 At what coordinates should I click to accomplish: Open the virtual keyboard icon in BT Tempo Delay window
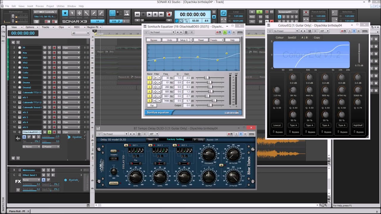tap(252, 134)
